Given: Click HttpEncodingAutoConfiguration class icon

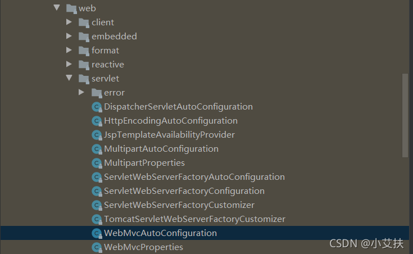Looking at the screenshot, I should (x=97, y=121).
